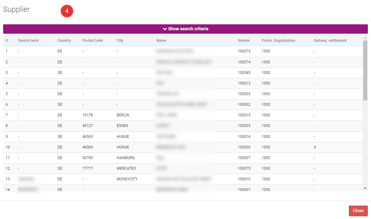
Task: Click the red number 4 badge
Action: (x=67, y=11)
